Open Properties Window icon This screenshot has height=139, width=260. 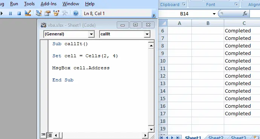pyautogui.click(x=47, y=13)
